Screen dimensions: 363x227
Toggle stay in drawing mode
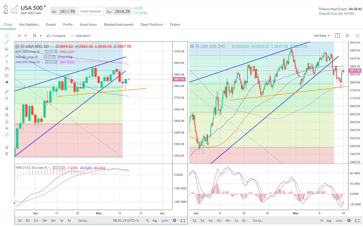point(7,115)
